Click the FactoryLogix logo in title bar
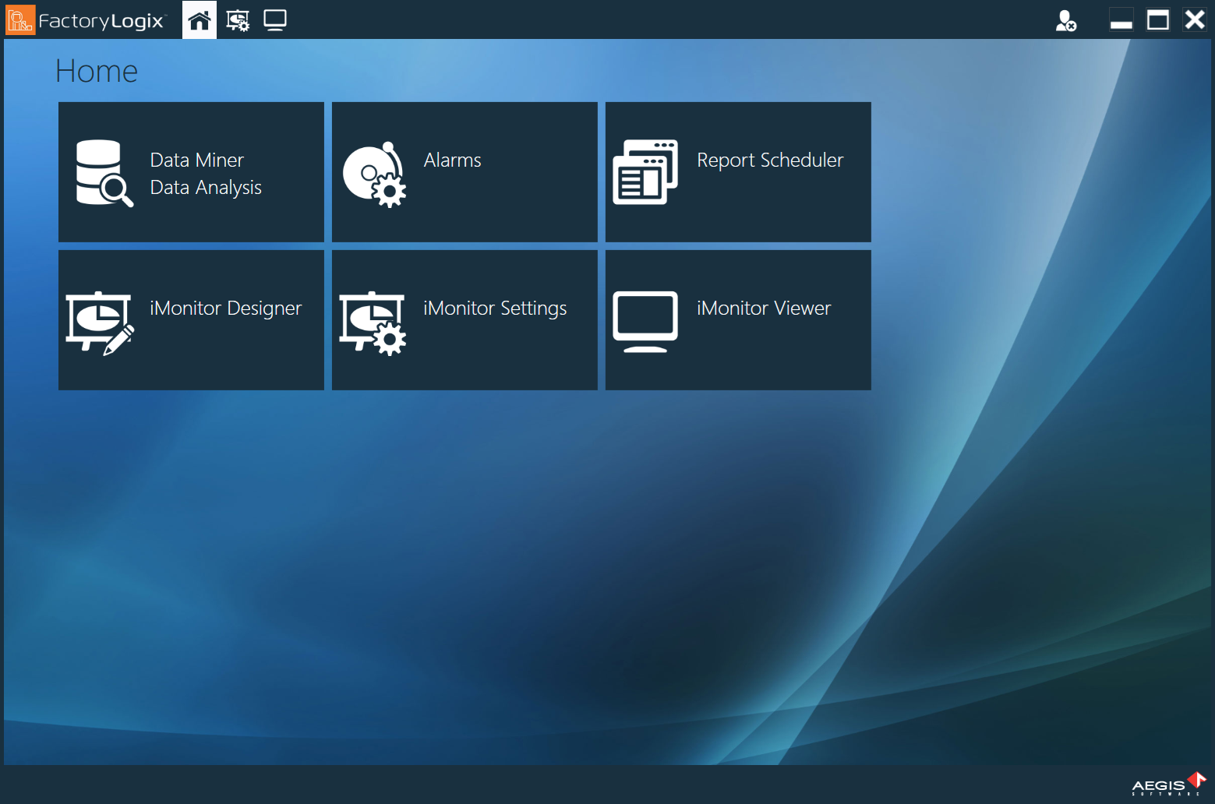Viewport: 1215px width, 804px height. click(x=86, y=20)
